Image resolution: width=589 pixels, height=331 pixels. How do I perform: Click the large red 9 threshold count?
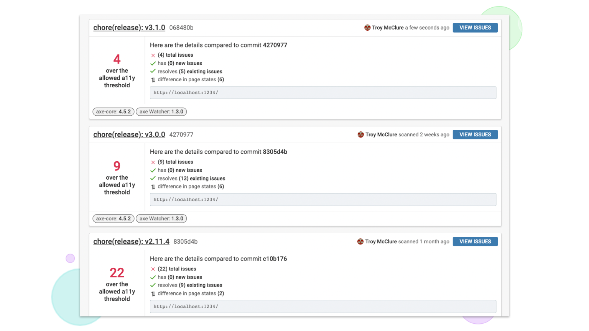point(117,166)
